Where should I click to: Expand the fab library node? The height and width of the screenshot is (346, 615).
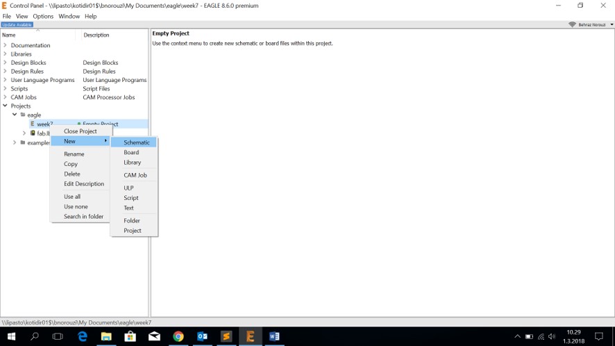coord(24,133)
